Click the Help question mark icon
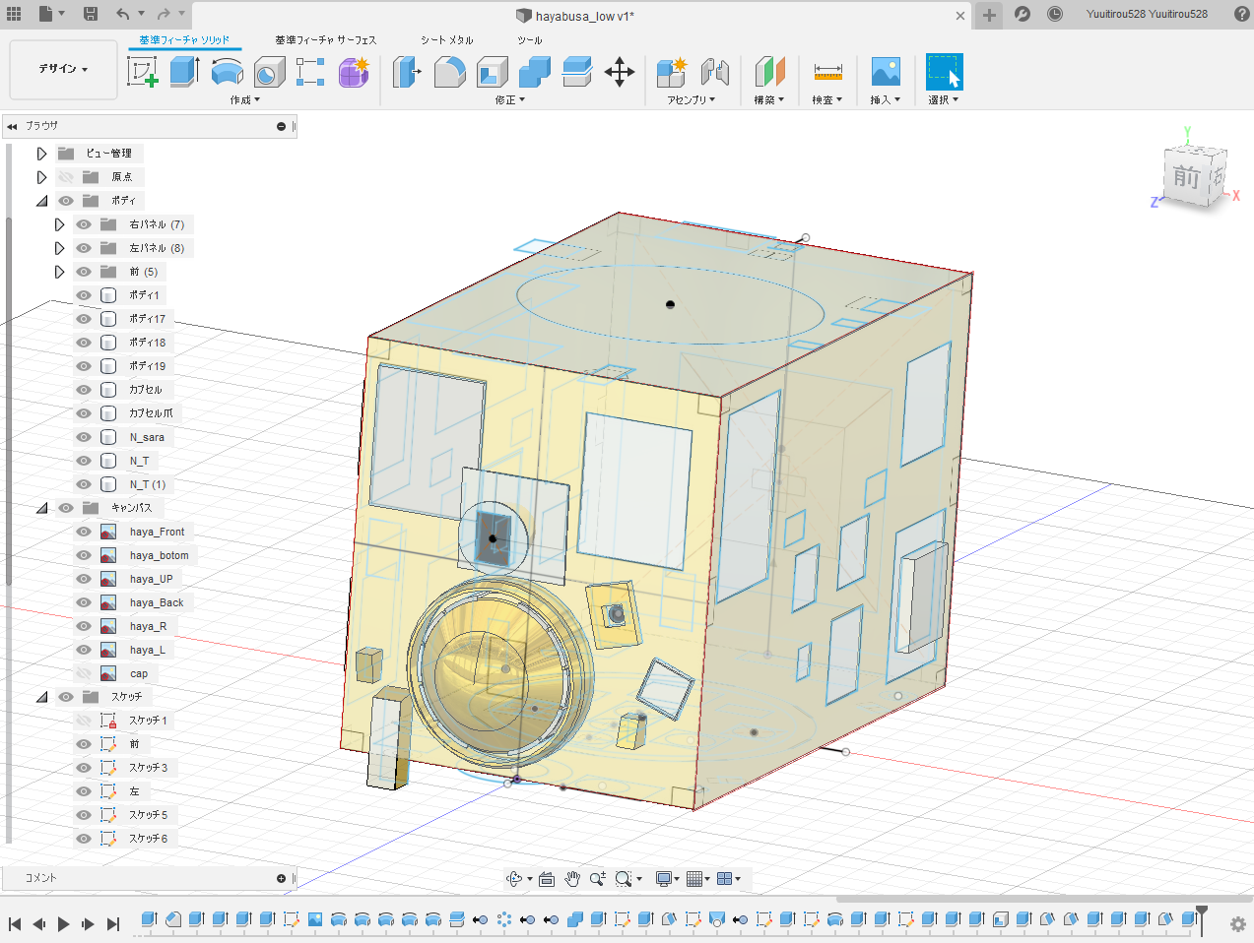The width and height of the screenshot is (1254, 943). 1241,14
